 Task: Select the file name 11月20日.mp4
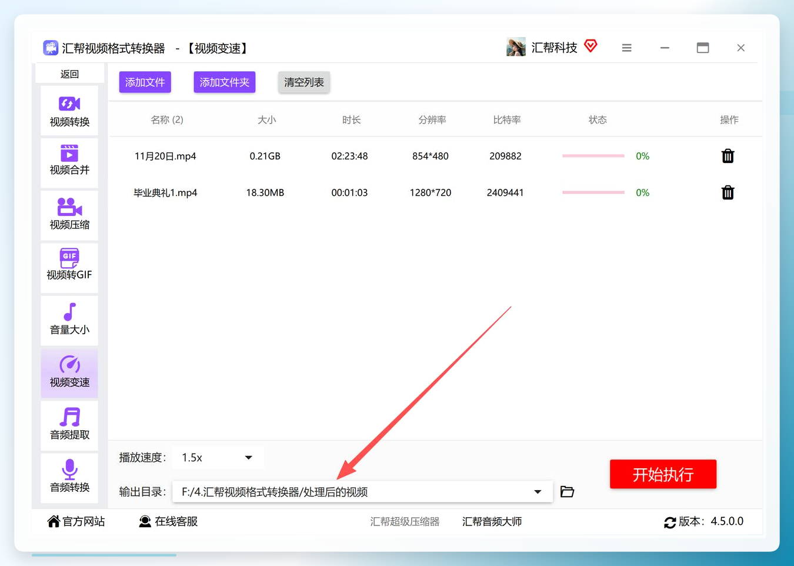click(x=165, y=156)
